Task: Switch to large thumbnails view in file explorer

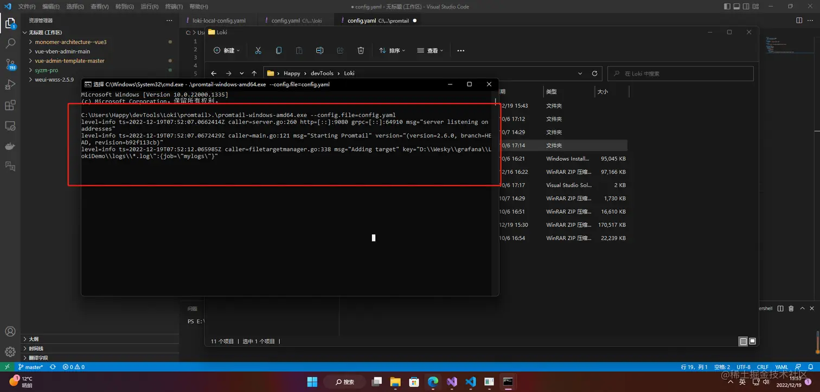Action: click(x=752, y=342)
